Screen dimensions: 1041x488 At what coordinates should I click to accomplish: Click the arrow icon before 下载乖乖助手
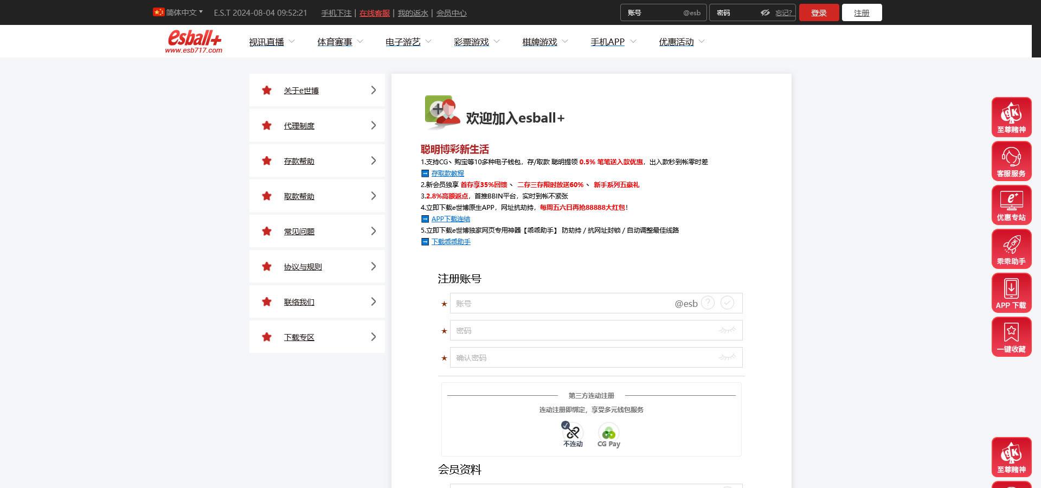click(425, 242)
